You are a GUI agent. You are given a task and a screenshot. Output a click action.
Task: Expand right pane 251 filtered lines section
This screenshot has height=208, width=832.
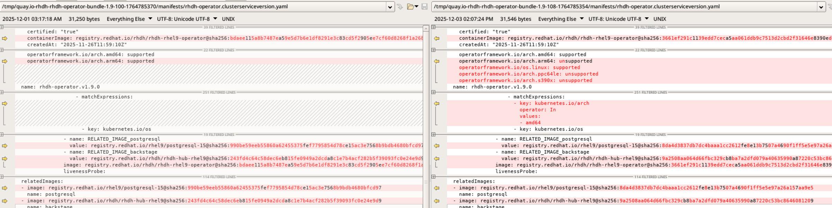[433, 92]
